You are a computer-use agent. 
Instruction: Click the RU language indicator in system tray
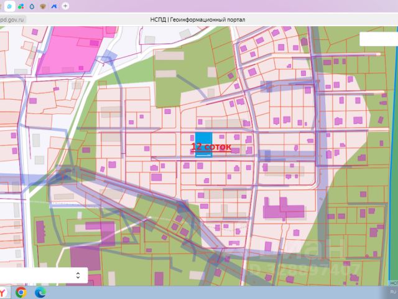[x=392, y=291]
